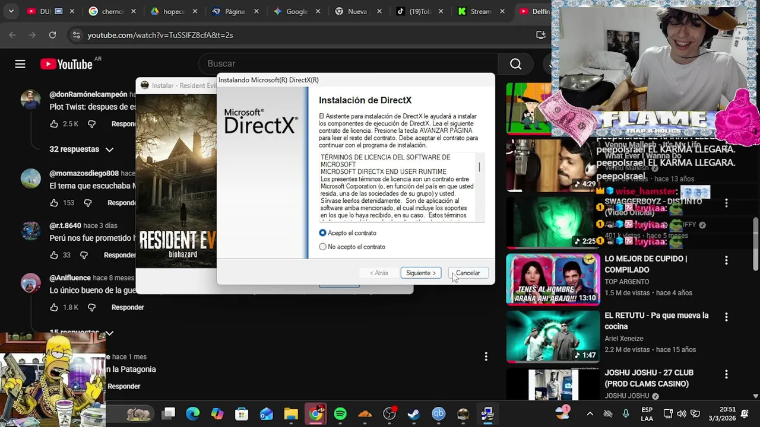The image size is (760, 427).
Task: Like the @r.t.8640 comment
Action: (x=55, y=255)
